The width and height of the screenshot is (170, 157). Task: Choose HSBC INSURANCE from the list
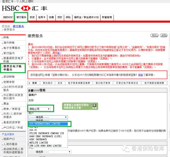[x=48, y=139]
